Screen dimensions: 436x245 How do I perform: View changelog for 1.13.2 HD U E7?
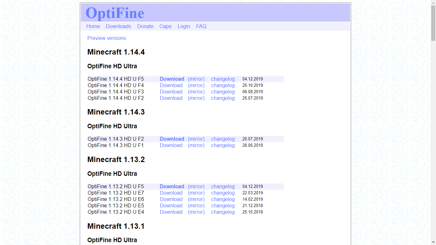[x=223, y=193]
